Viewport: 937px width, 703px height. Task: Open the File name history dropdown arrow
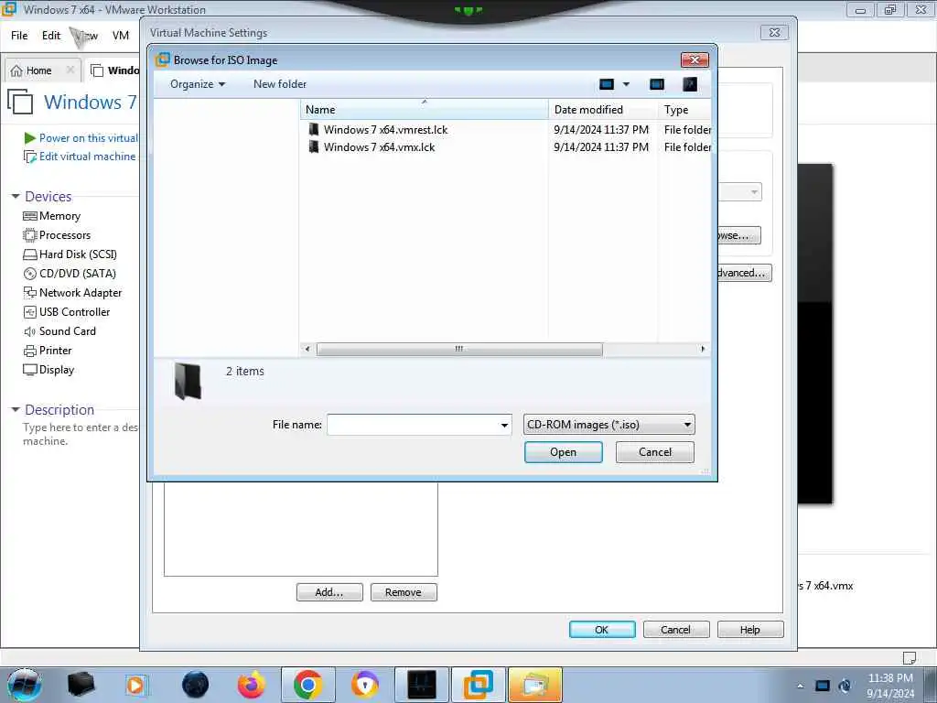point(504,425)
